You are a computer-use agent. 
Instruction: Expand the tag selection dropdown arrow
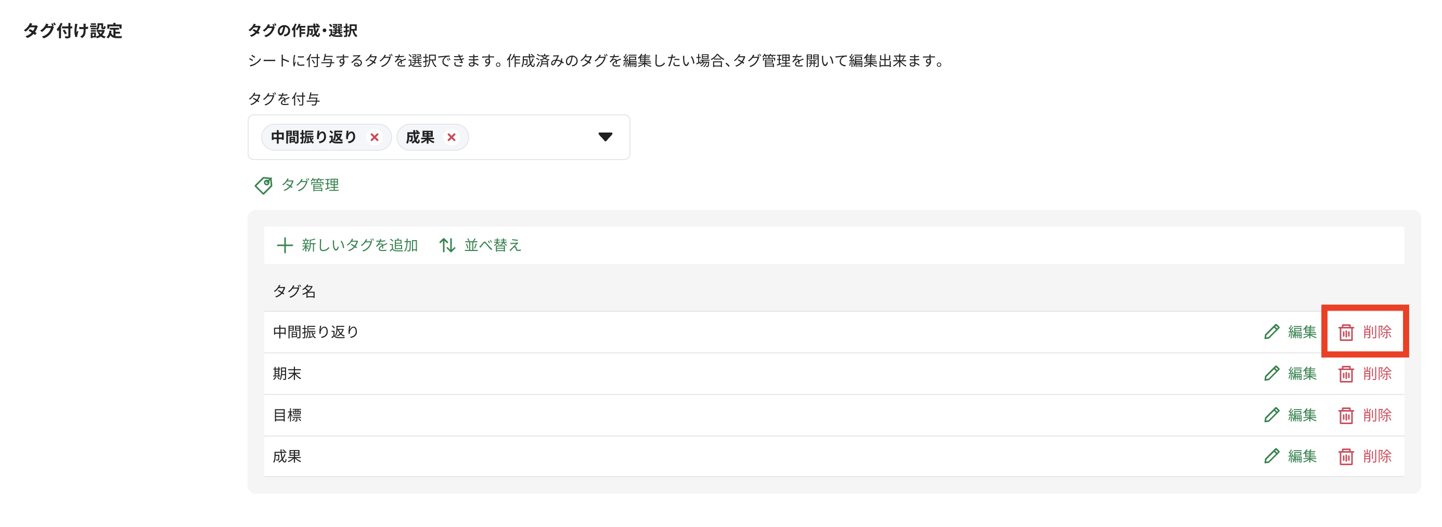click(x=605, y=137)
